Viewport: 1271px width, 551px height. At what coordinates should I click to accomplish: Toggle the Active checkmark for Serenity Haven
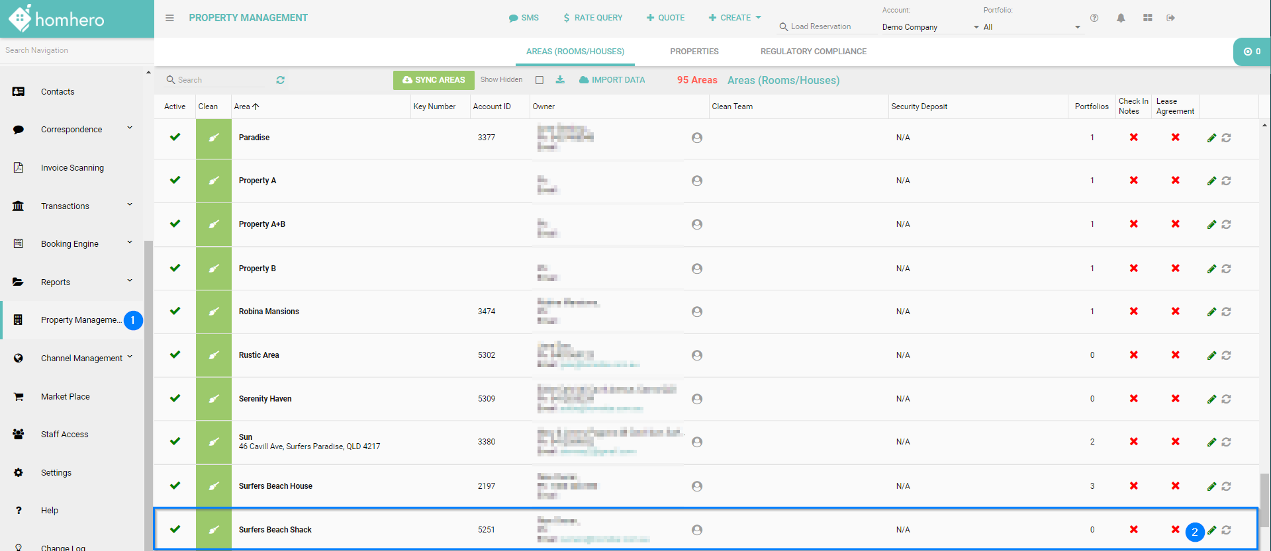tap(175, 398)
